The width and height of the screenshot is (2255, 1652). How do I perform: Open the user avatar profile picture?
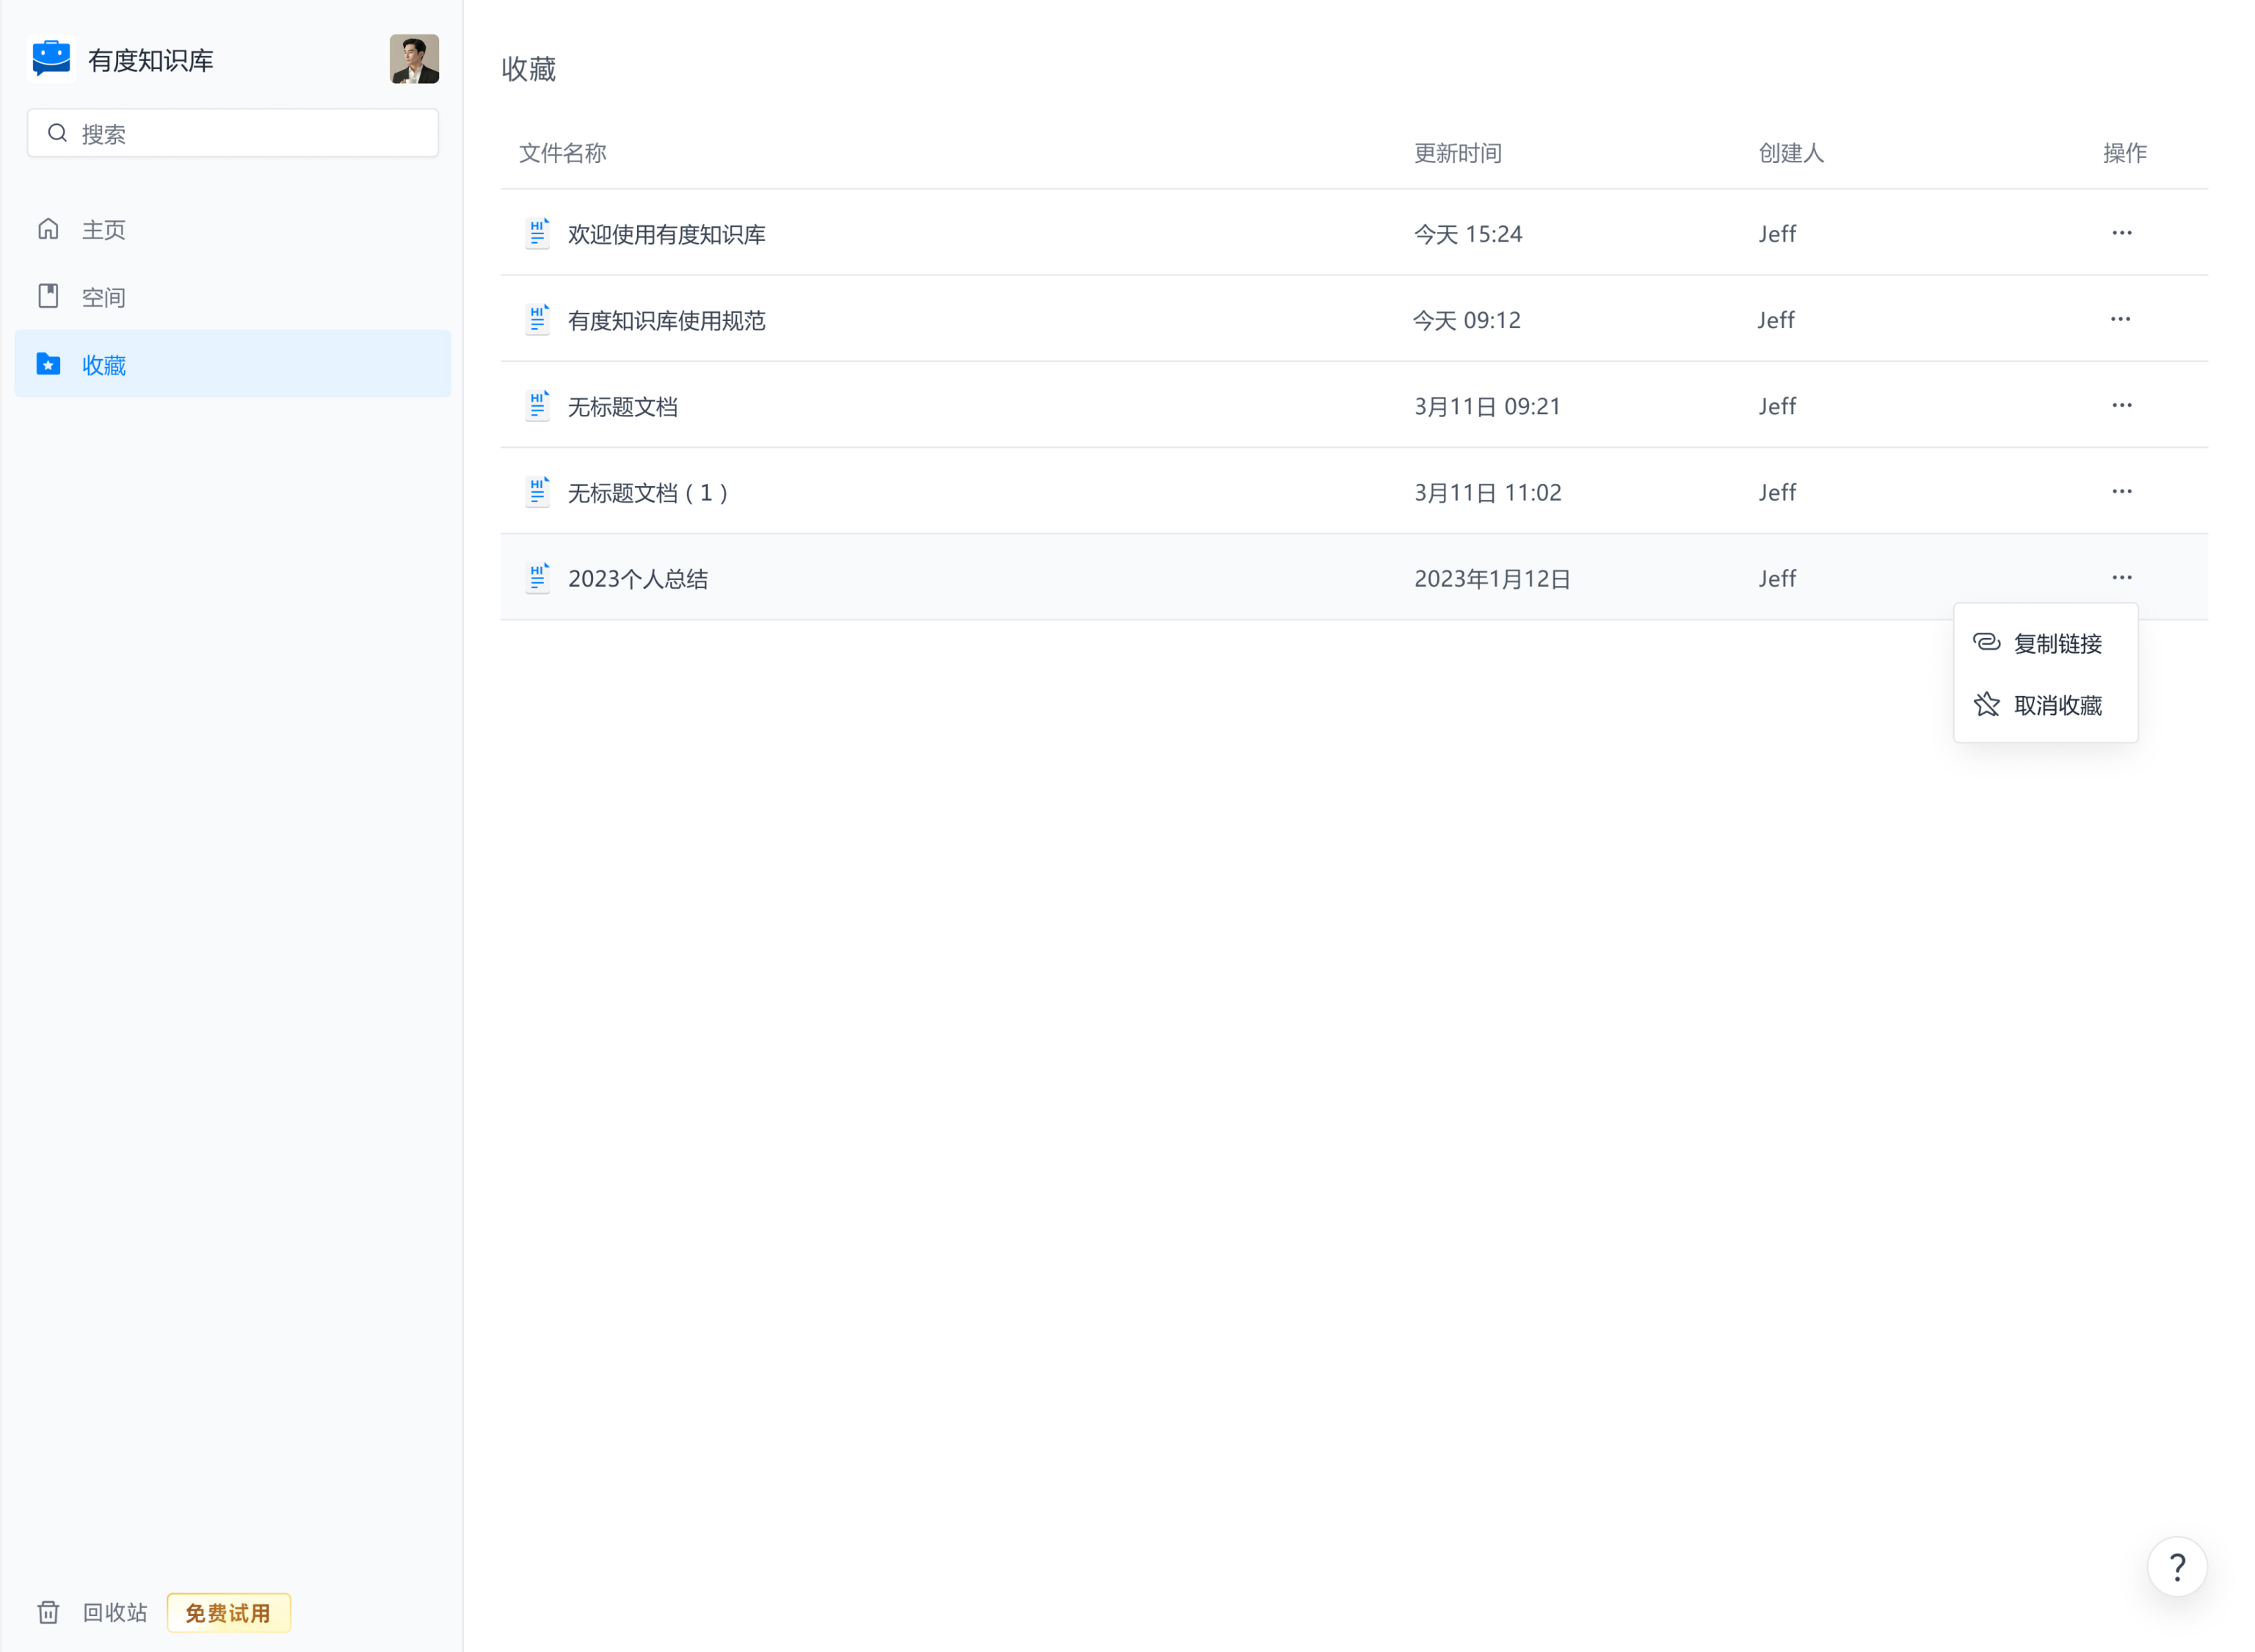click(414, 59)
